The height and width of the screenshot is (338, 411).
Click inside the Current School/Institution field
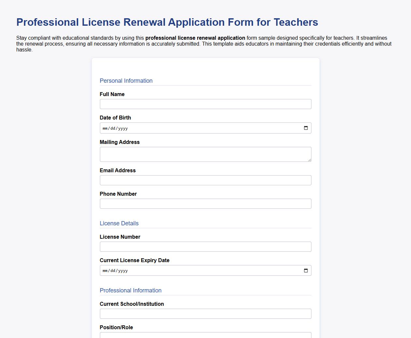(205, 314)
